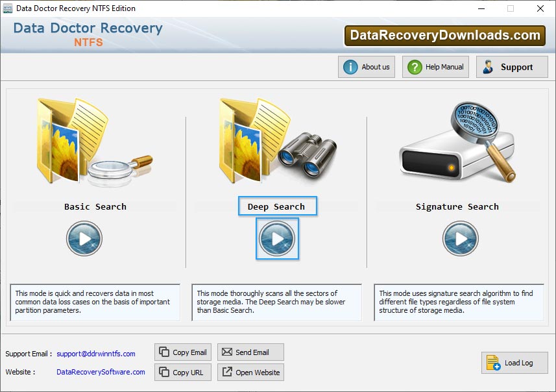Start the Signature Search play button
Screen dimensions: 556x392
460,238
